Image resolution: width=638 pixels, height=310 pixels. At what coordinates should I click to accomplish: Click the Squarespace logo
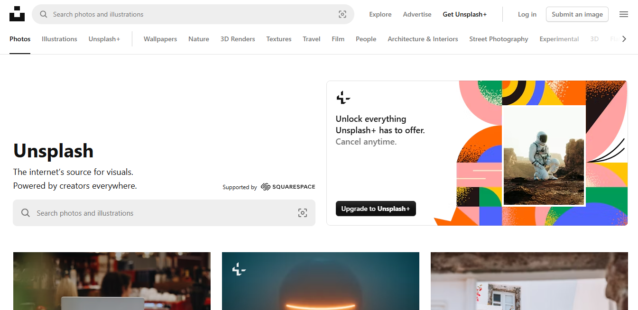point(287,187)
